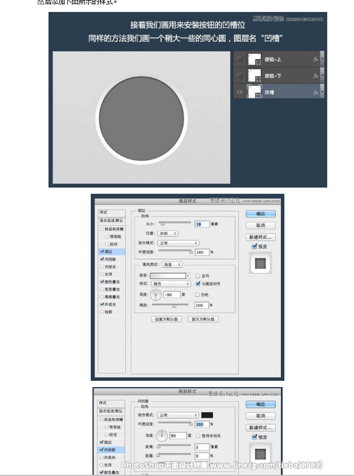Show the 按钮-下 layer visibility
The height and width of the screenshot is (476, 354).
(240, 76)
